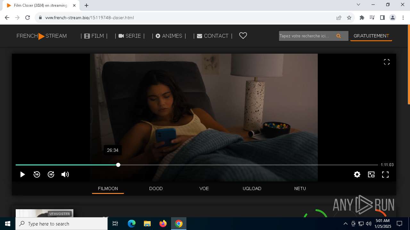Viewport: 410px width, 230px height.
Task: Open Chrome extensions puzzle icon
Action: [362, 18]
